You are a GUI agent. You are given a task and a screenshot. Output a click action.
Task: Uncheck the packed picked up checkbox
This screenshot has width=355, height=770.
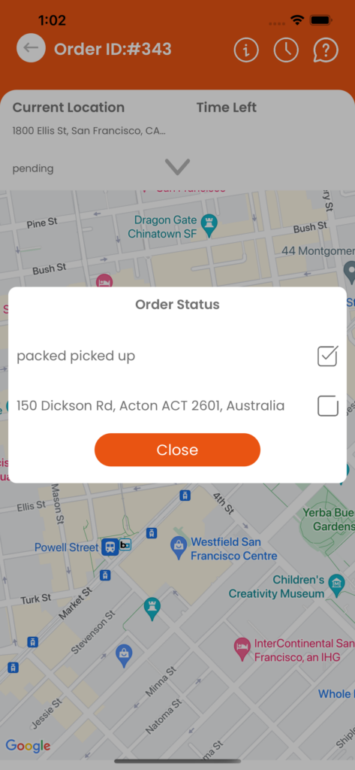pyautogui.click(x=327, y=356)
